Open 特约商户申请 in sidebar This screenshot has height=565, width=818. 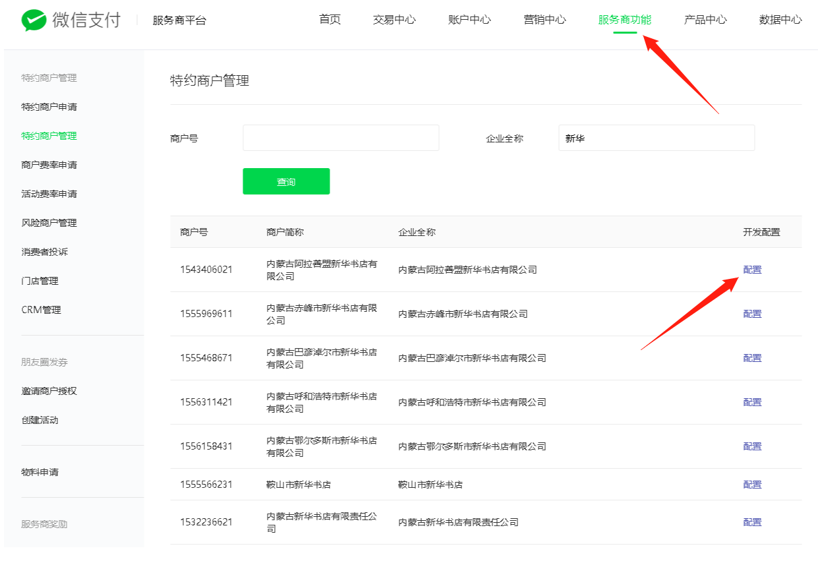49,107
